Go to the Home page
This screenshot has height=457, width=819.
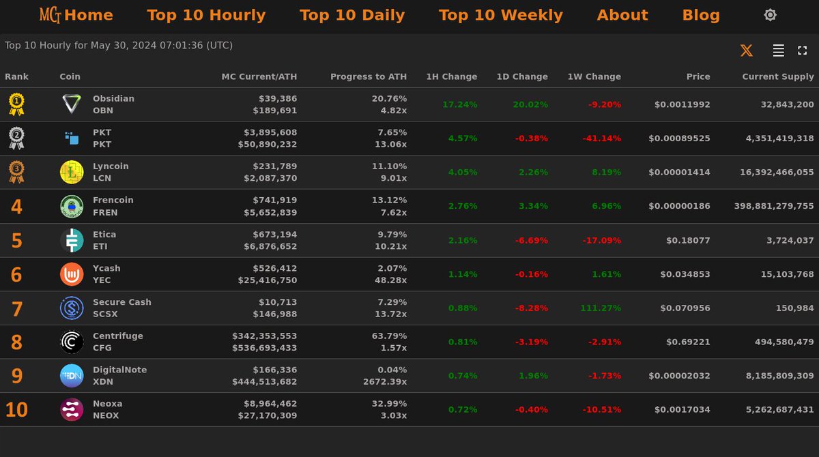click(x=89, y=15)
